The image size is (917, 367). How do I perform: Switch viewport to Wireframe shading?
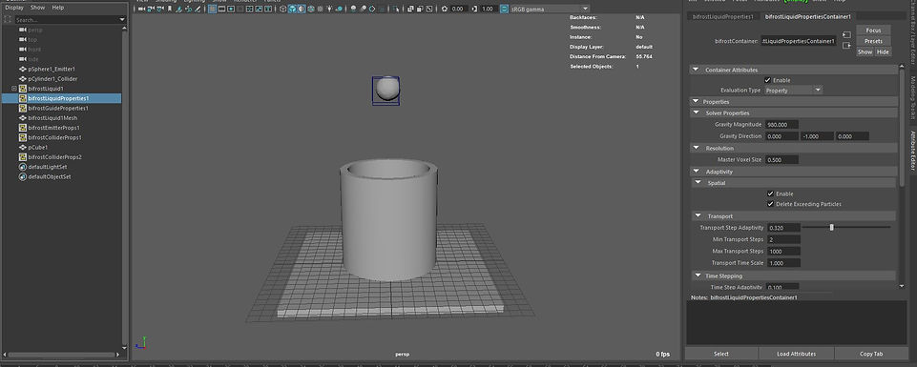[282, 9]
